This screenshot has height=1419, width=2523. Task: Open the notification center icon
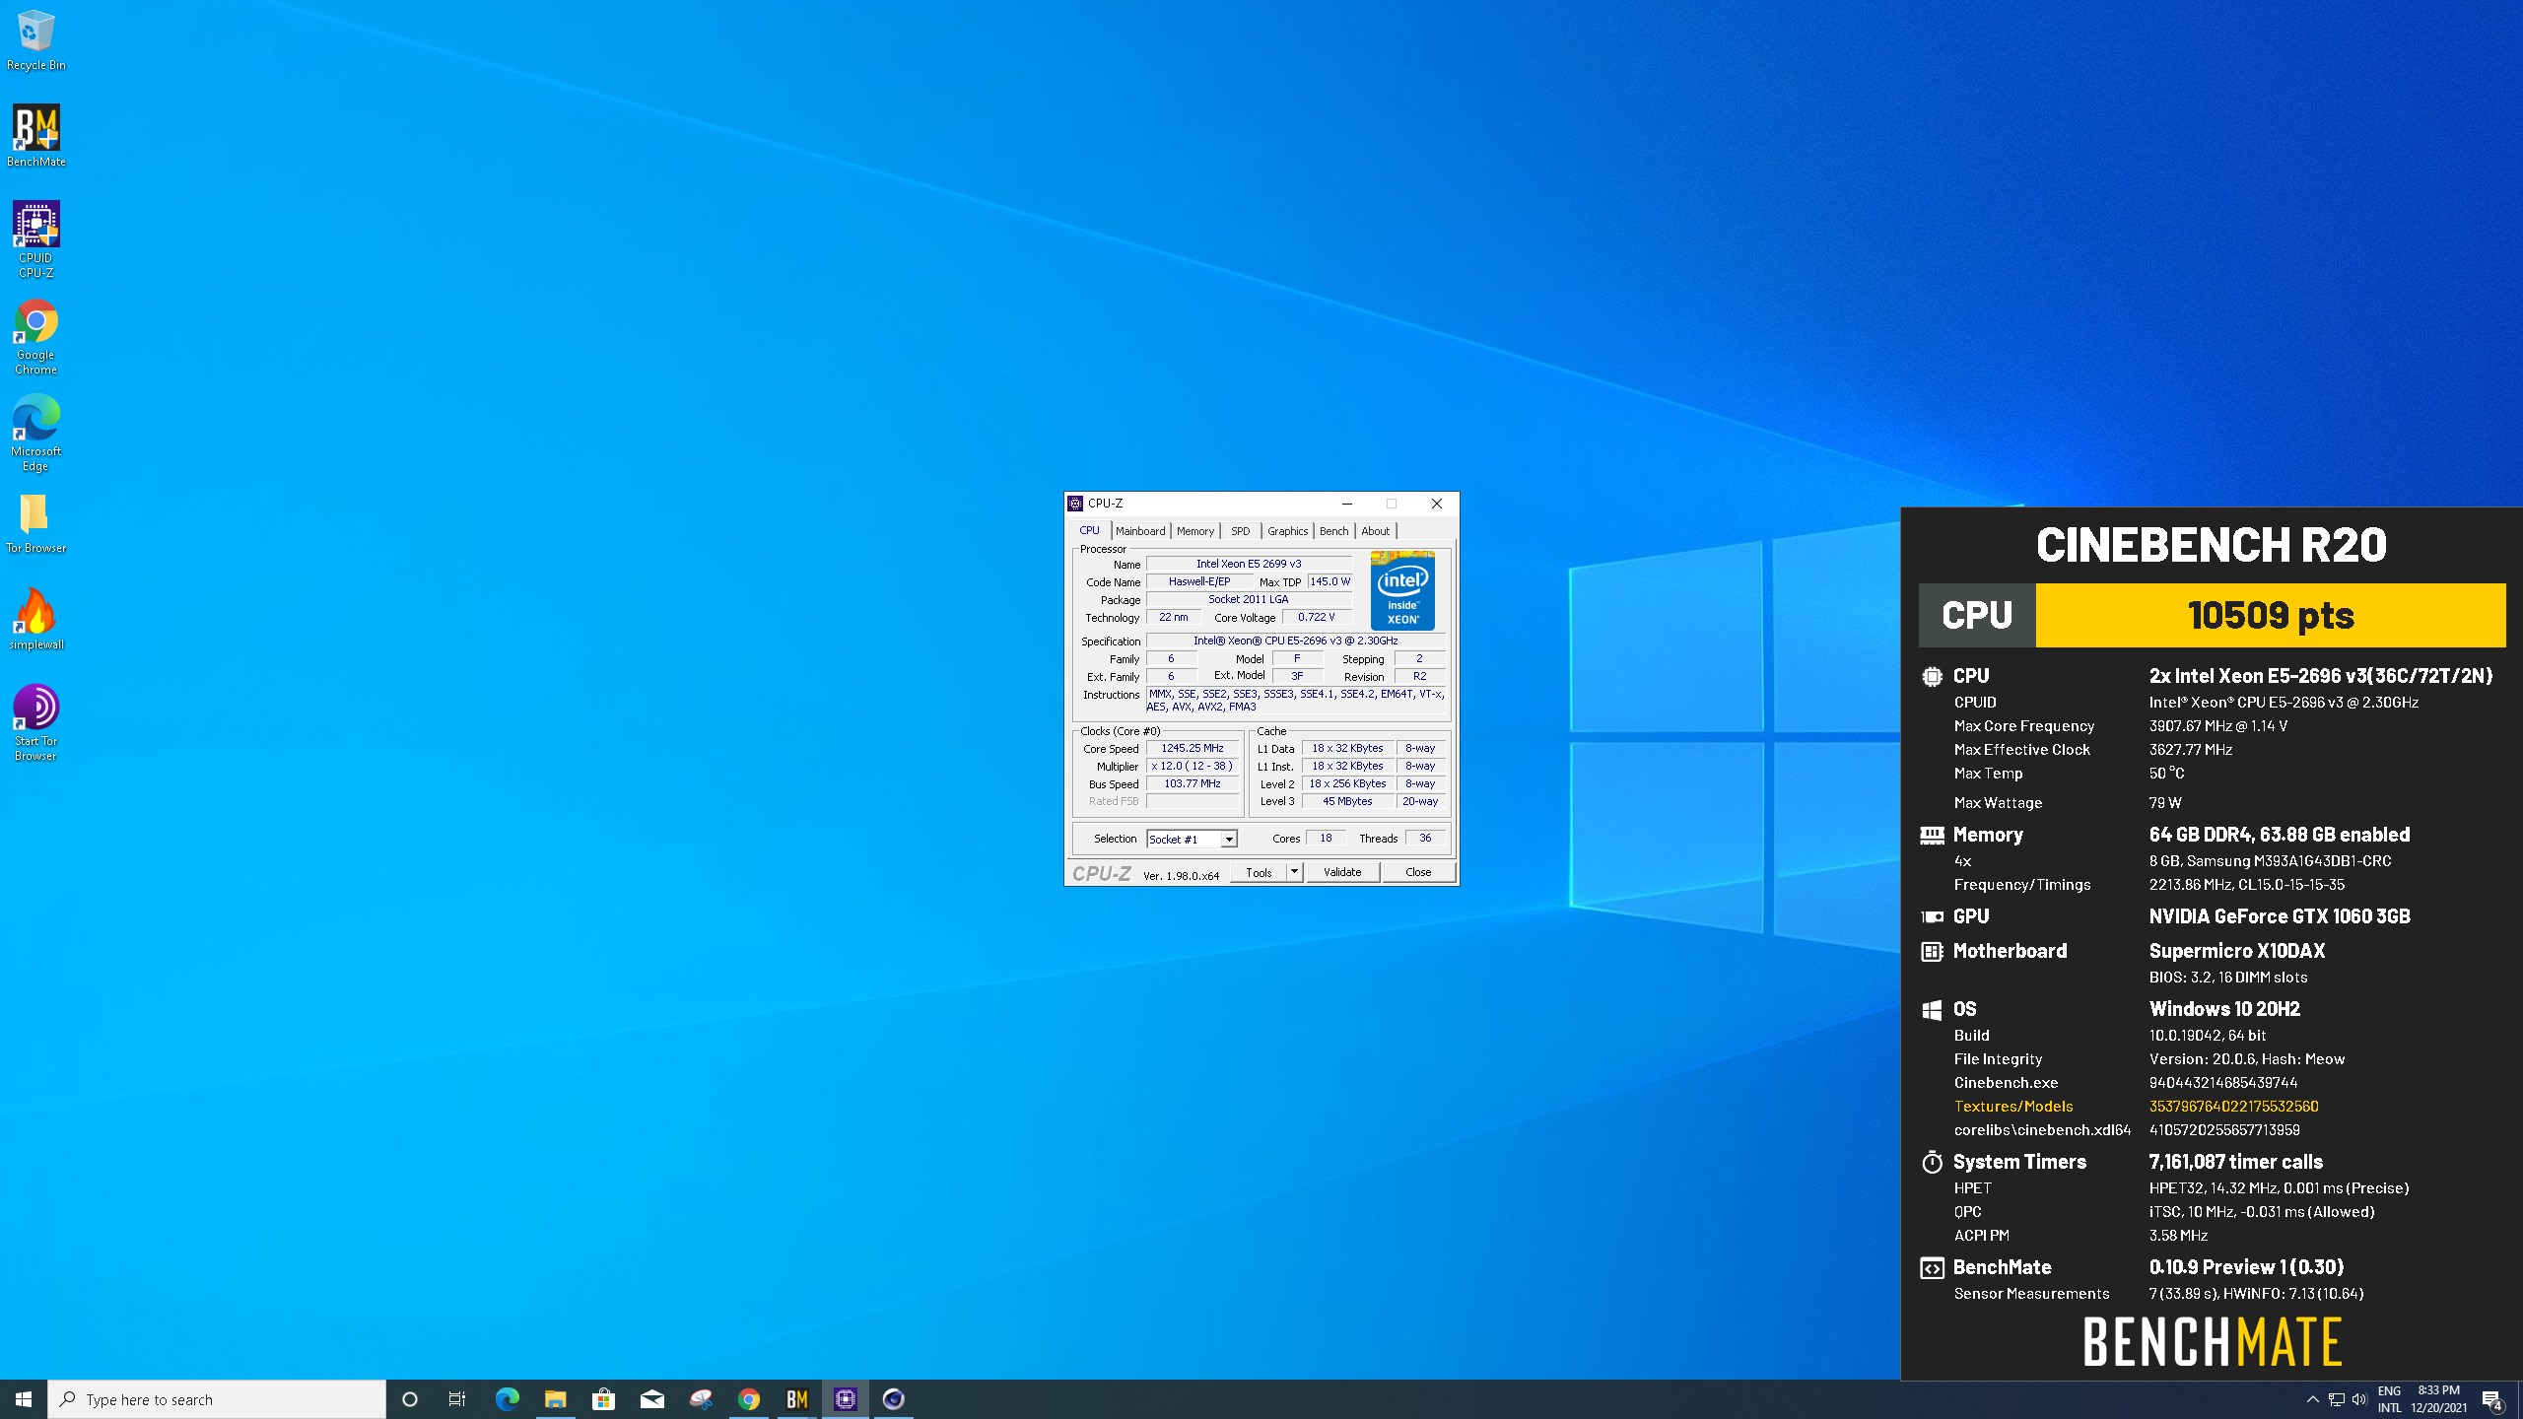(2492, 1399)
